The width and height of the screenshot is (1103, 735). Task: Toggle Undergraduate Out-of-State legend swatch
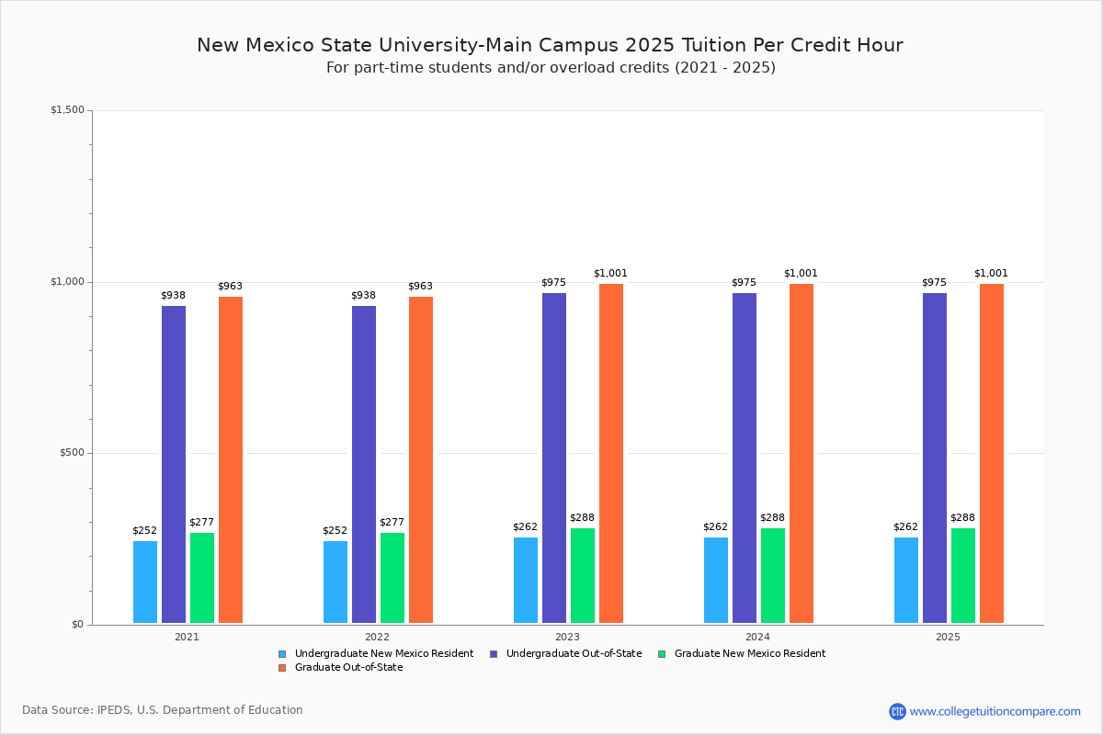pyautogui.click(x=494, y=654)
